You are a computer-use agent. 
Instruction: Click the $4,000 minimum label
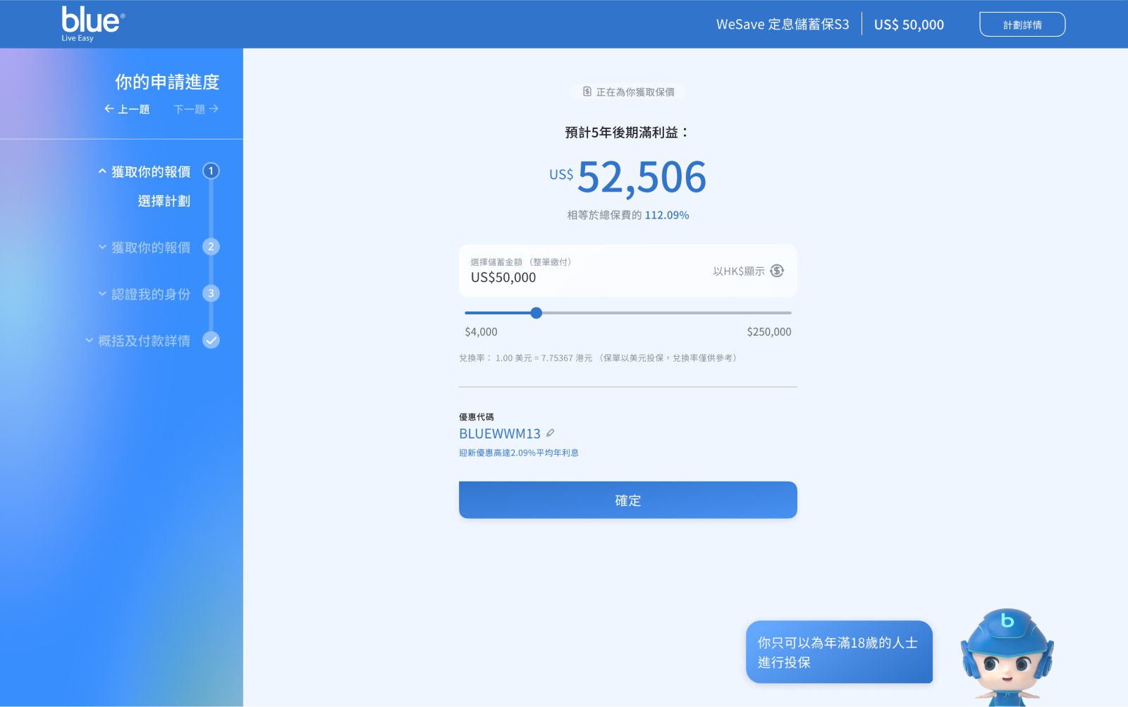coord(482,332)
